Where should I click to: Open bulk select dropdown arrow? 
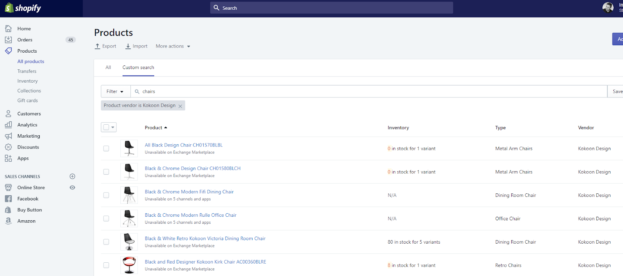(x=113, y=127)
